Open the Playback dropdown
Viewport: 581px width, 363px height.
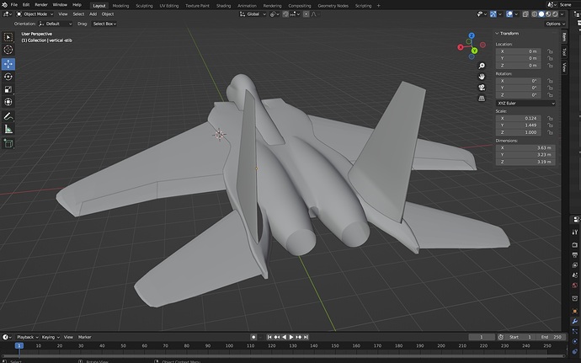[x=28, y=337]
